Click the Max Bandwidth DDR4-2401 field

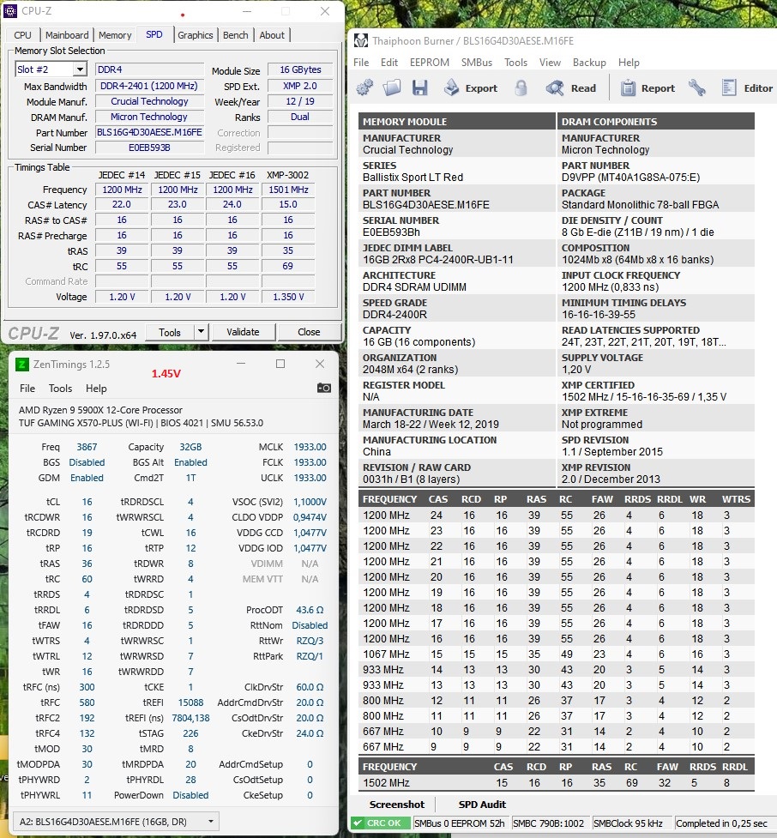[149, 86]
